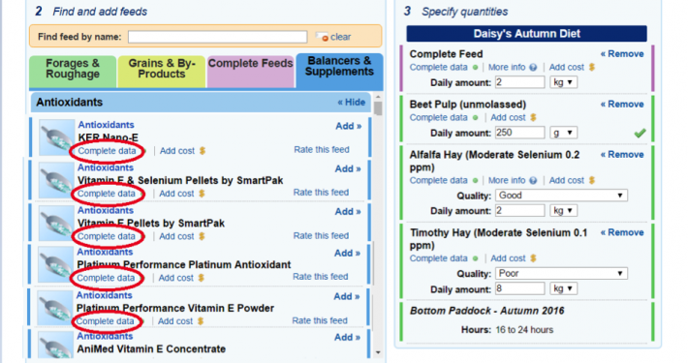Click the More info help icon under Complete Feed
Screen dimensions: 688x363
(x=533, y=68)
